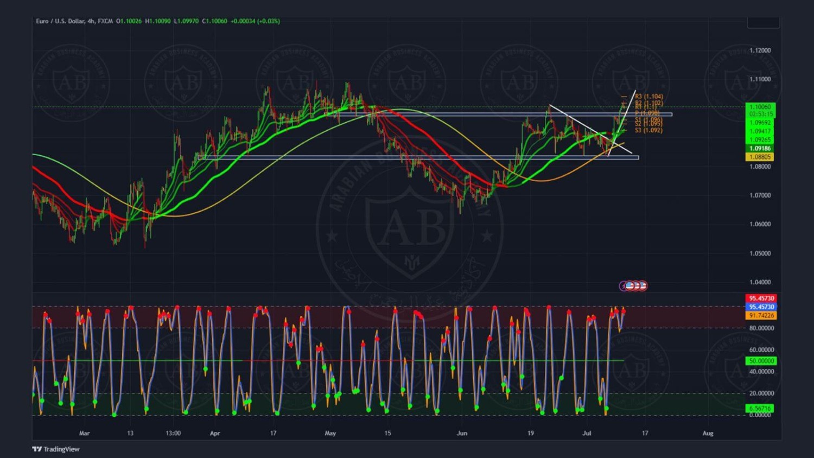This screenshot has width=814, height=458.
Task: Click the TradingView logo
Action: click(56, 449)
